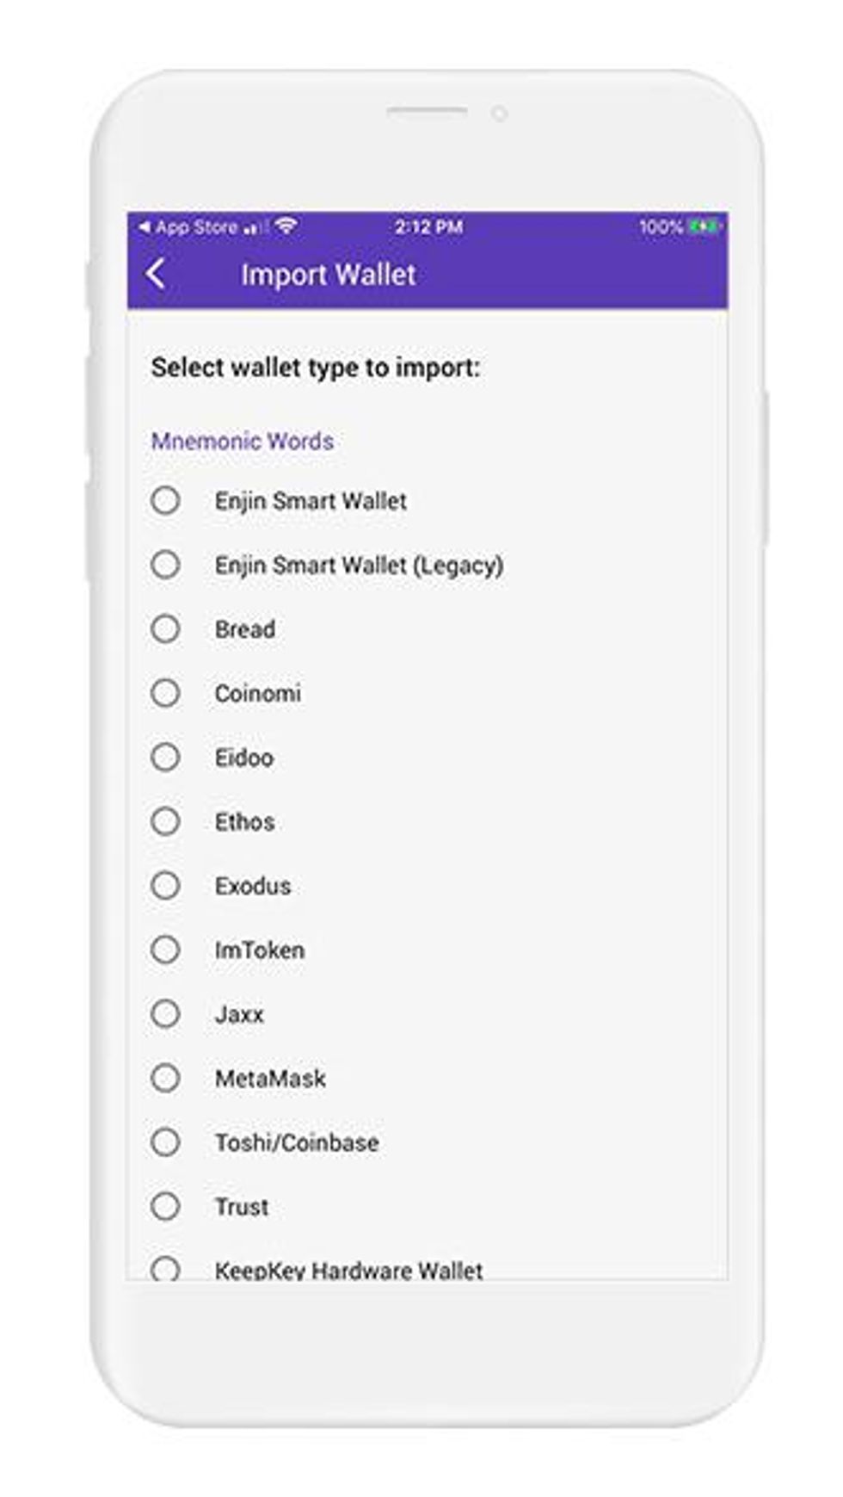Image resolution: width=843 pixels, height=1497 pixels.
Task: Select the Eidoo radio button
Action: [x=165, y=758]
